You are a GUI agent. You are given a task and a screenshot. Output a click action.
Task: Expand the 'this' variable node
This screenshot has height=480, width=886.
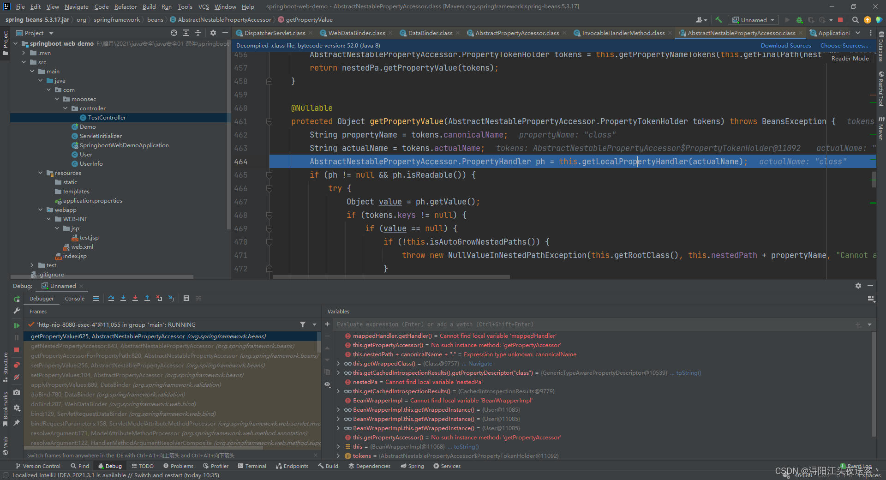click(338, 446)
